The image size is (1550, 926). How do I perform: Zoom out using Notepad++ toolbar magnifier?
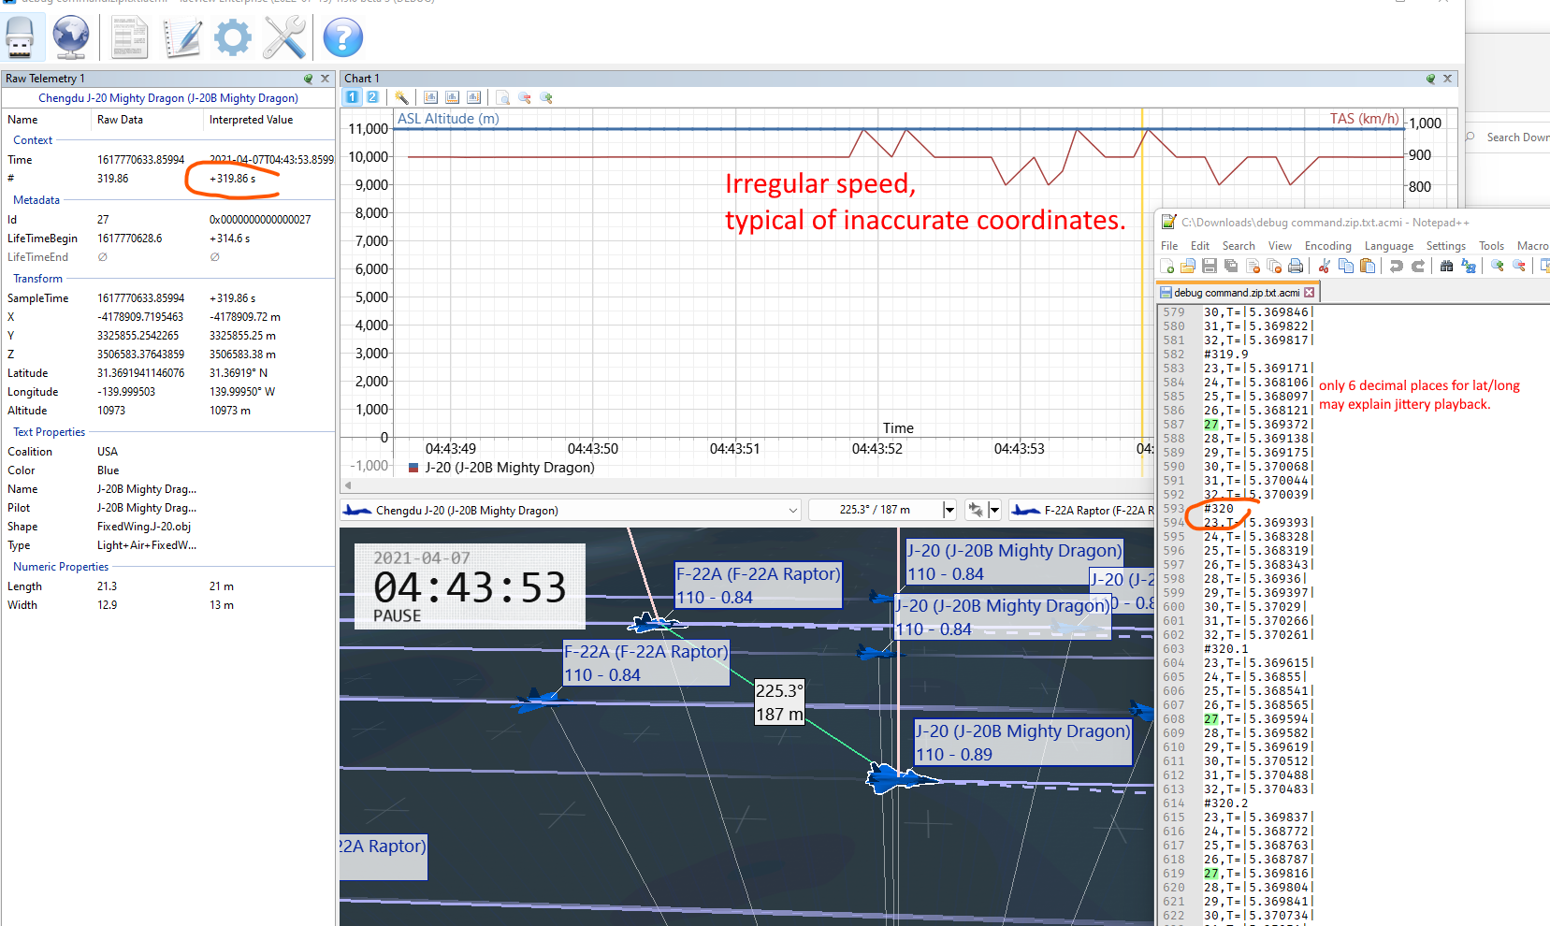1519,267
